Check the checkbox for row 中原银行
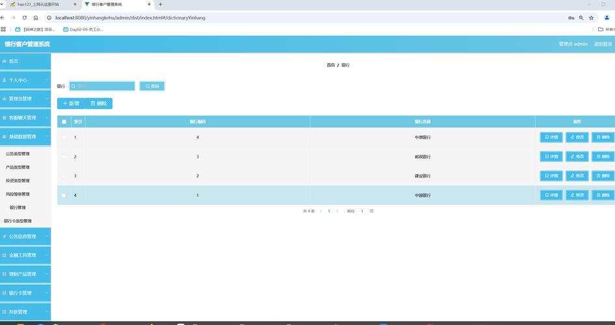Image resolution: width=615 pixels, height=325 pixels. tap(64, 137)
